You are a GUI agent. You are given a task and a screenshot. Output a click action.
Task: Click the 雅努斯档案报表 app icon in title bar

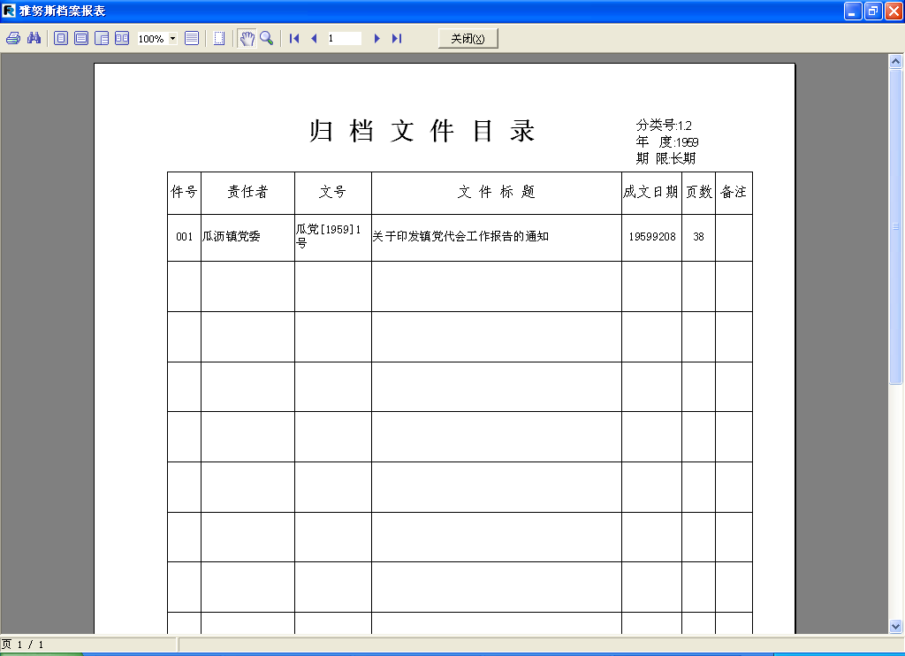pos(9,11)
